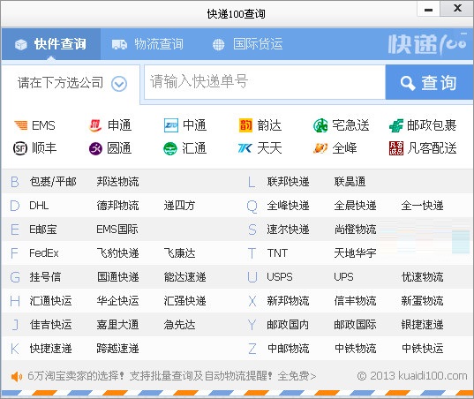Click the 中通 courier logo icon
This screenshot has height=399, width=474.
[170, 125]
